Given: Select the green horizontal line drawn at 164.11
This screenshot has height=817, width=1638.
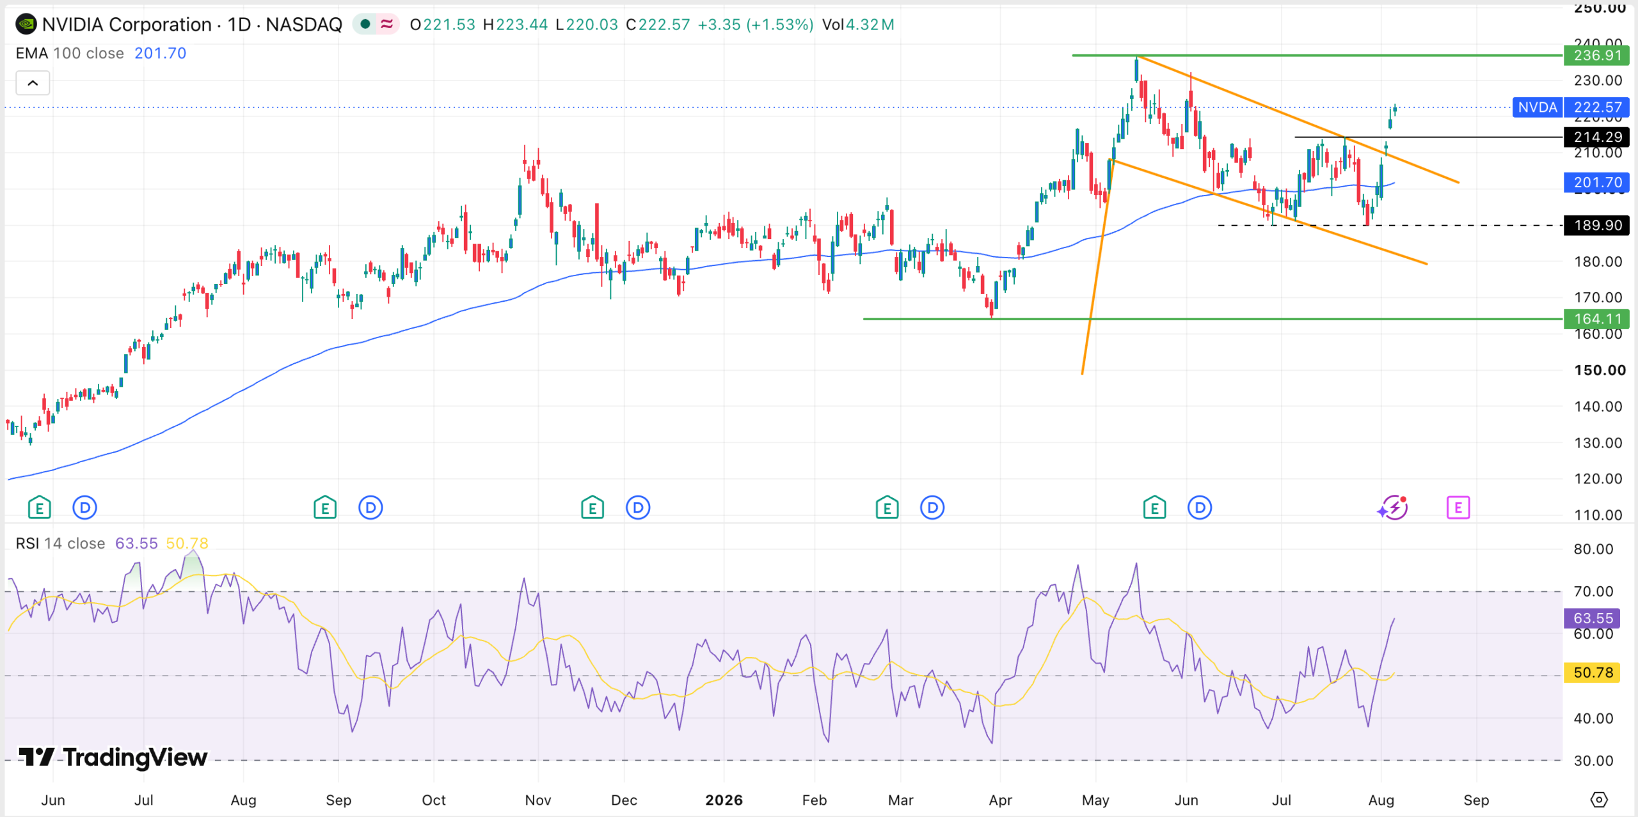Looking at the screenshot, I should (x=1213, y=318).
